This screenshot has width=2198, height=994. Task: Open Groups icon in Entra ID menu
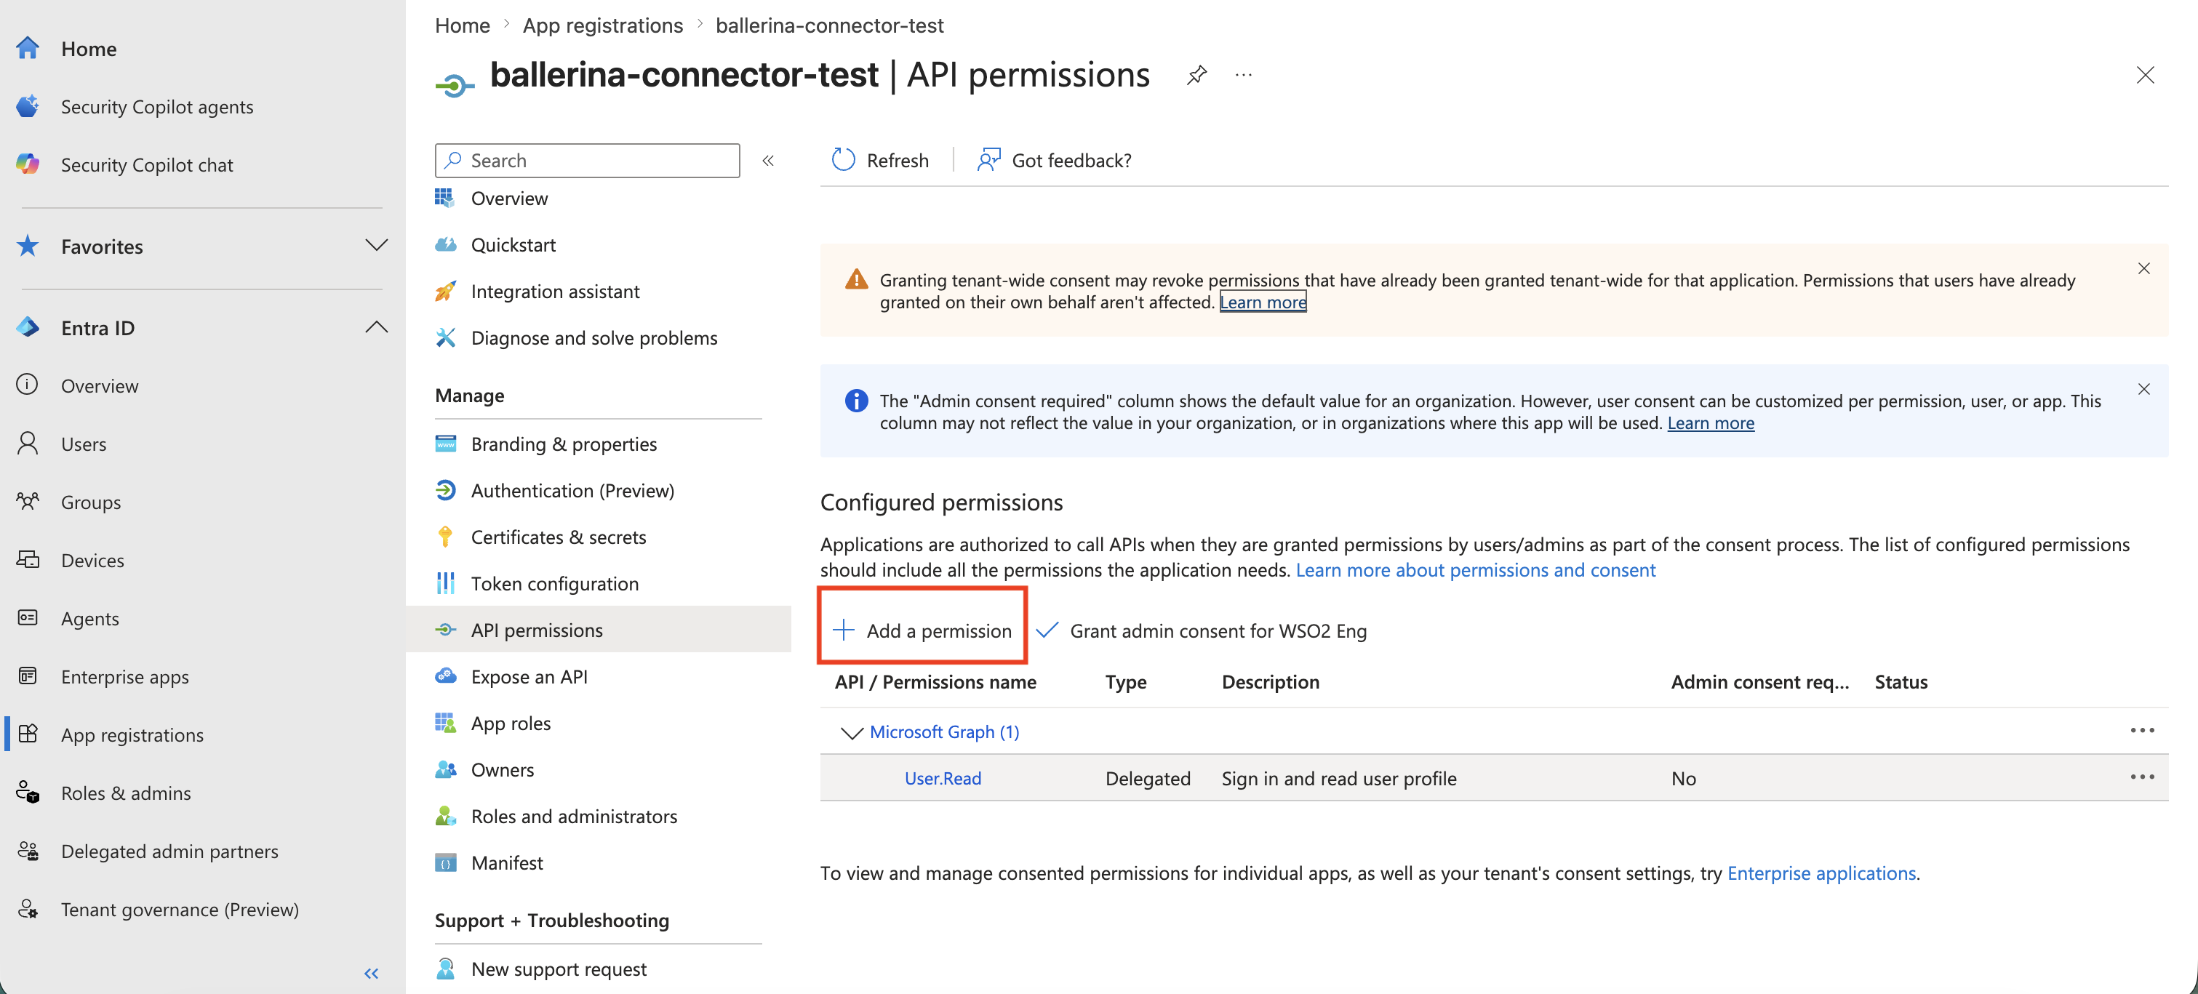[28, 502]
